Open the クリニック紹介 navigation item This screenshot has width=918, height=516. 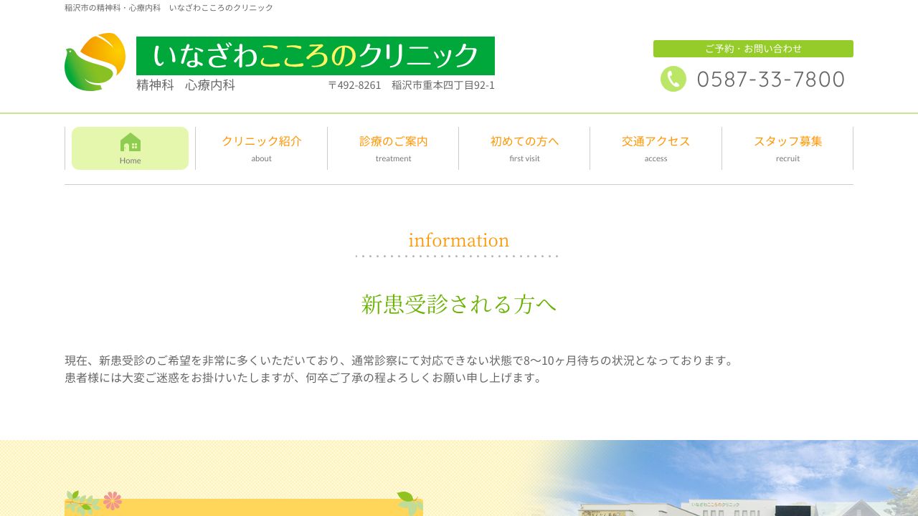pos(261,141)
